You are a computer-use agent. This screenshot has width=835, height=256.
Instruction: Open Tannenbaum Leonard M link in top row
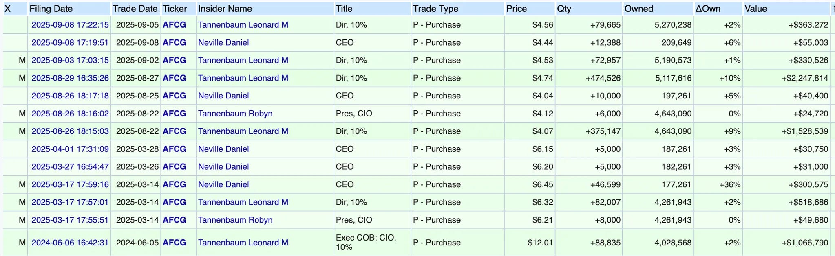243,25
